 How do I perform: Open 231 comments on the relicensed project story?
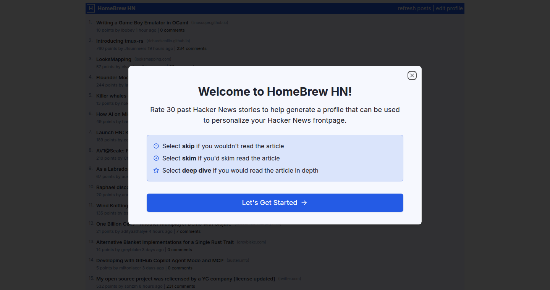[x=180, y=286]
